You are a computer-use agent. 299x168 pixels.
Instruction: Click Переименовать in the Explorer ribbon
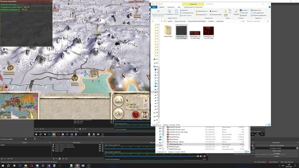point(216,14)
